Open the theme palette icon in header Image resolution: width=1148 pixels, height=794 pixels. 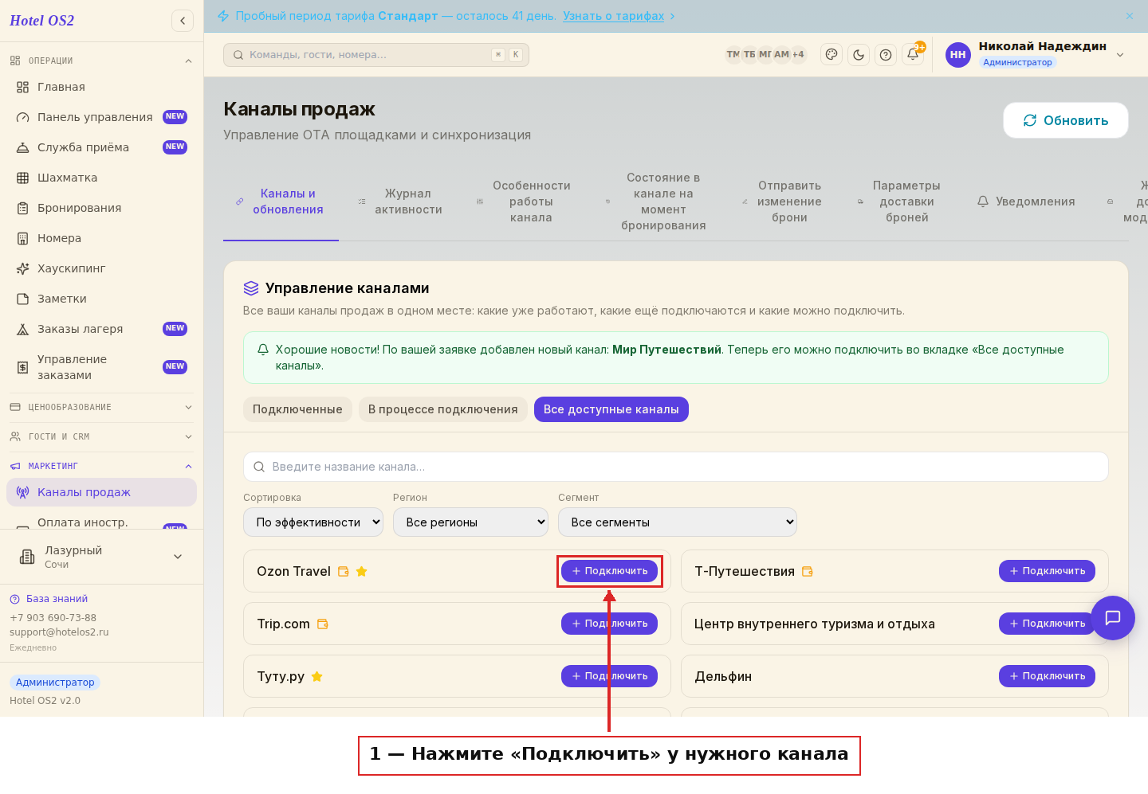point(832,54)
